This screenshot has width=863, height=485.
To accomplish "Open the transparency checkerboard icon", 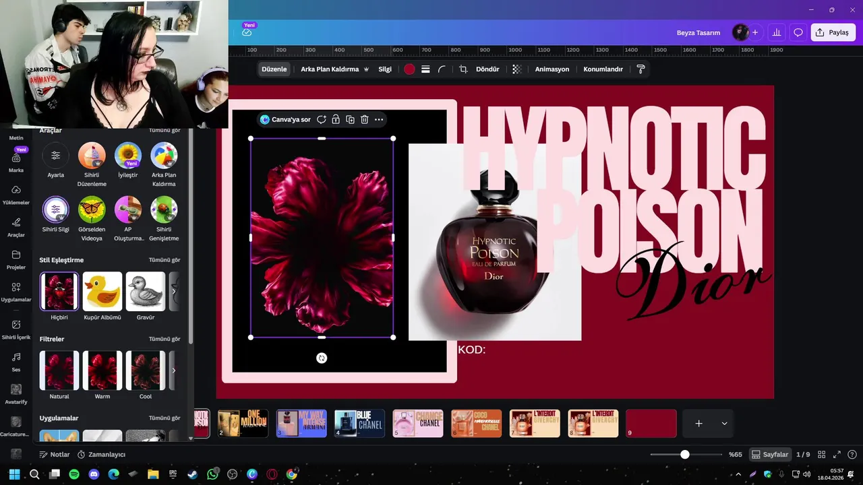I will point(516,69).
